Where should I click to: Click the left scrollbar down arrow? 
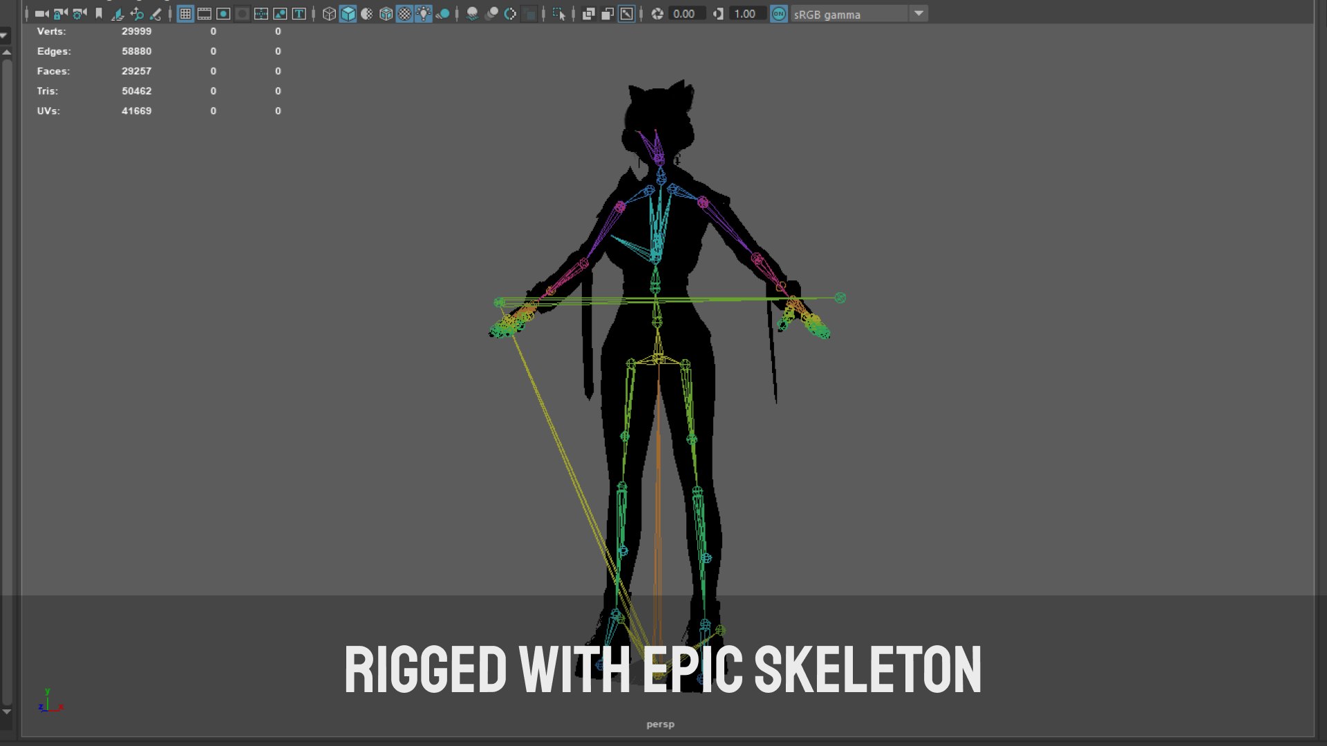(x=7, y=711)
